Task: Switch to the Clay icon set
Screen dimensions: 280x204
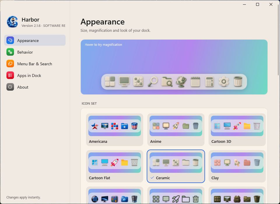Action: [237, 166]
